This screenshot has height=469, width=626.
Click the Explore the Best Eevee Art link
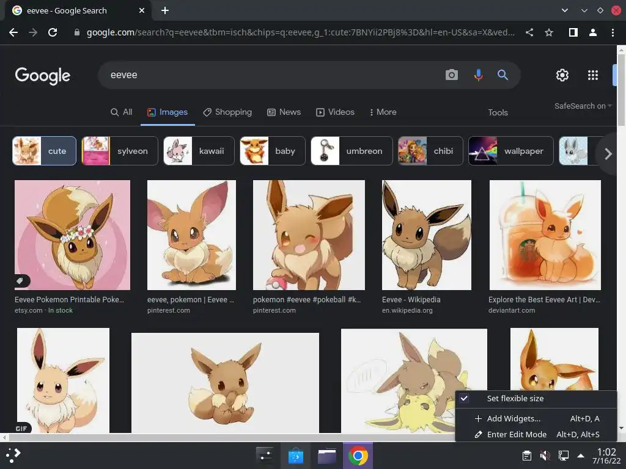pos(544,299)
